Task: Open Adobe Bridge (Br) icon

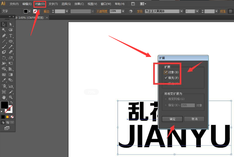Action: tap(133, 4)
